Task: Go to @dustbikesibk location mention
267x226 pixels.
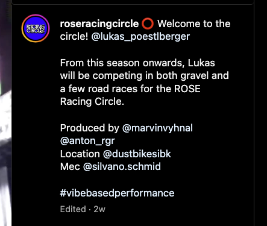Action: [x=137, y=154]
